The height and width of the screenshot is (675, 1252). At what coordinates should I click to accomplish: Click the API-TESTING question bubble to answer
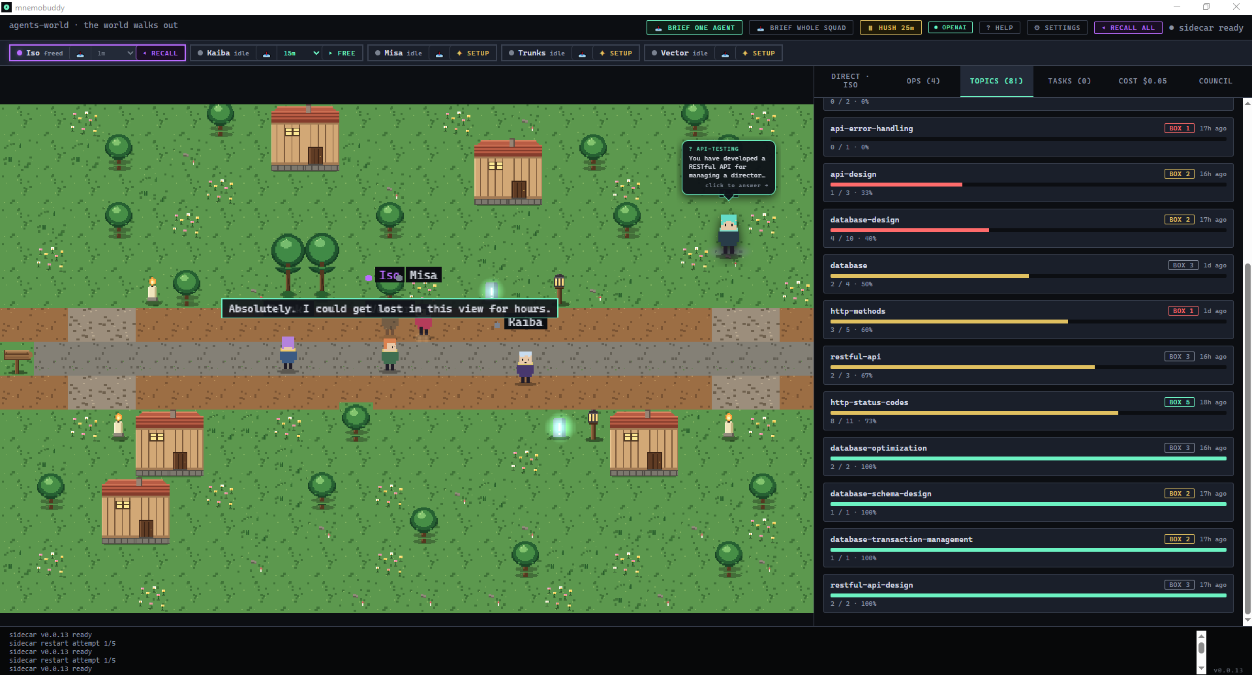tap(729, 168)
